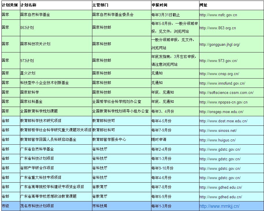
Task: Click the 教育部留学回国人员科研启动基金 cell
Action: coord(56,140)
